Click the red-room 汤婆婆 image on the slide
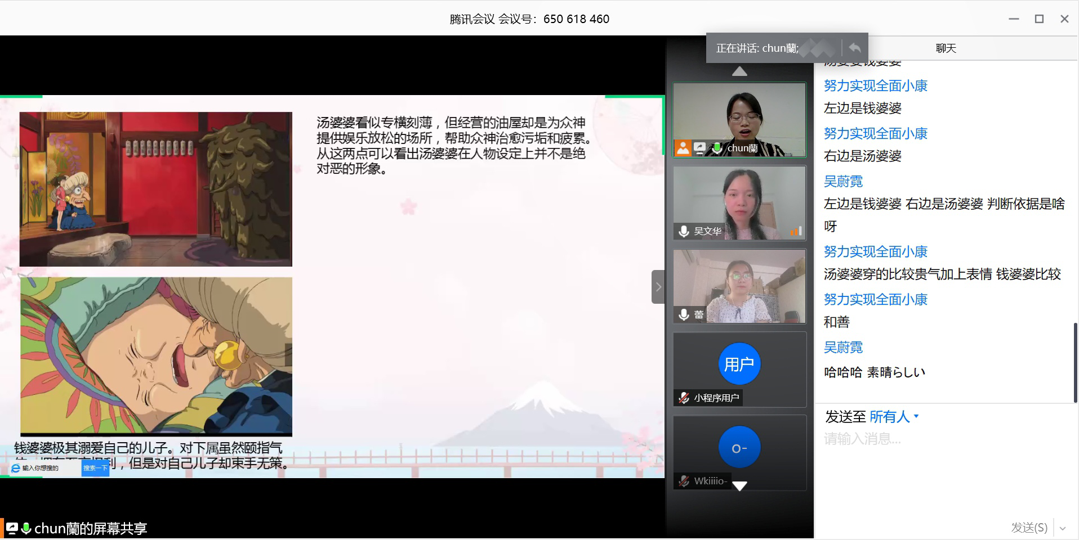 click(x=156, y=189)
